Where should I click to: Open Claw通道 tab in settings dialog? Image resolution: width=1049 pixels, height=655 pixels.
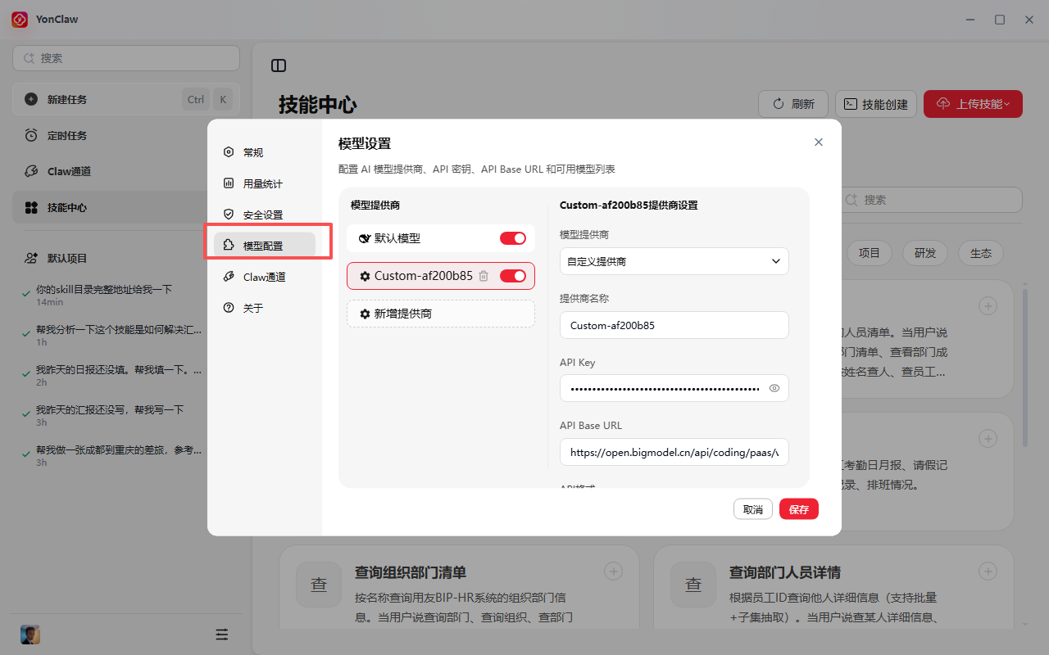pos(265,277)
